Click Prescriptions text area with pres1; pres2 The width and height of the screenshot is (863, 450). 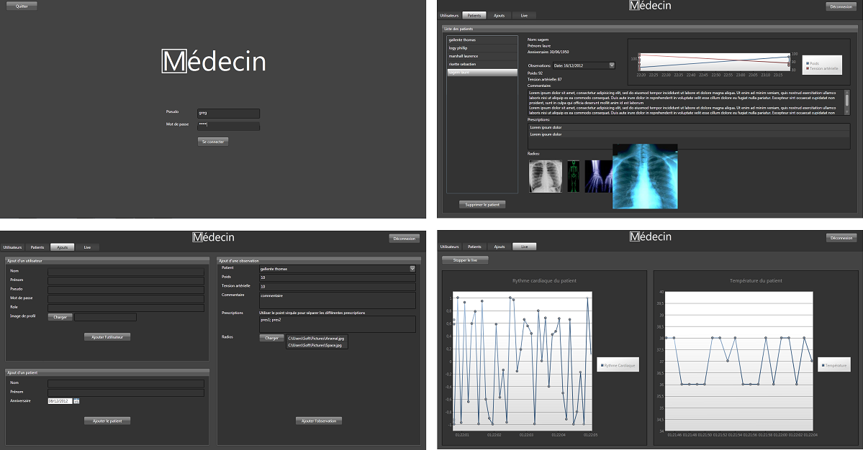point(338,323)
